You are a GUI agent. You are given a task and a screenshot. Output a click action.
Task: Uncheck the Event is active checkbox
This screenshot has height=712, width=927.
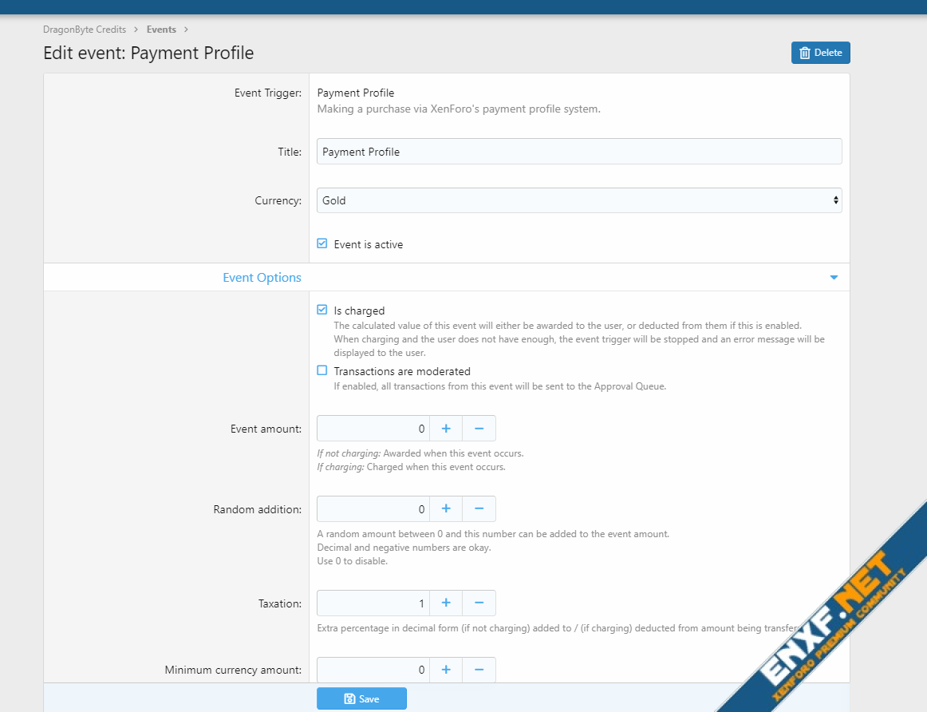[322, 244]
